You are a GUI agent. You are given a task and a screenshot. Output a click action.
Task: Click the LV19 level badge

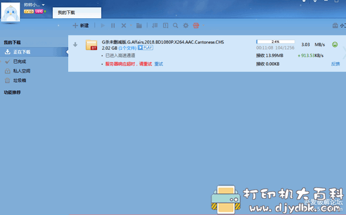tap(29, 11)
